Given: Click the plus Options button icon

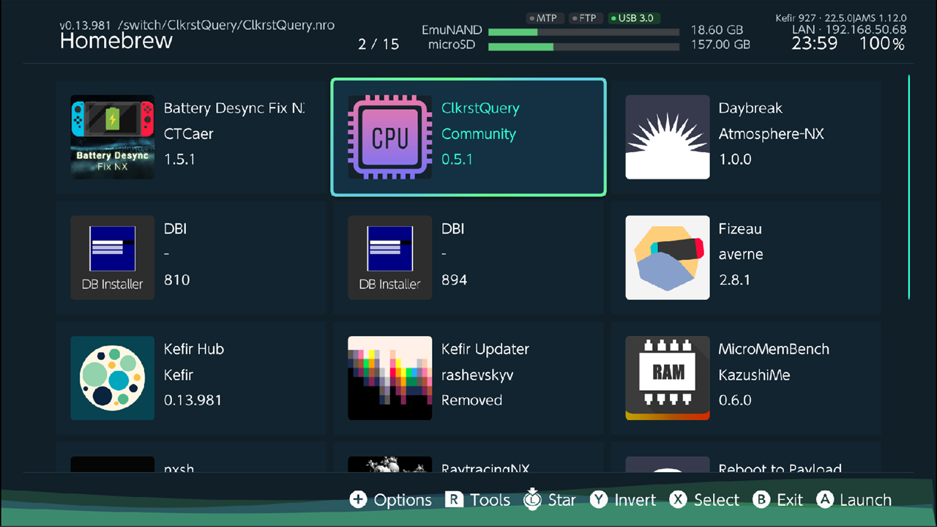Looking at the screenshot, I should [x=358, y=500].
